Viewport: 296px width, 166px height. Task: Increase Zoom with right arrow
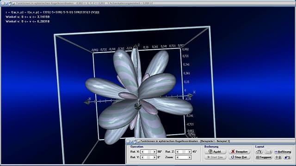(x=189, y=157)
